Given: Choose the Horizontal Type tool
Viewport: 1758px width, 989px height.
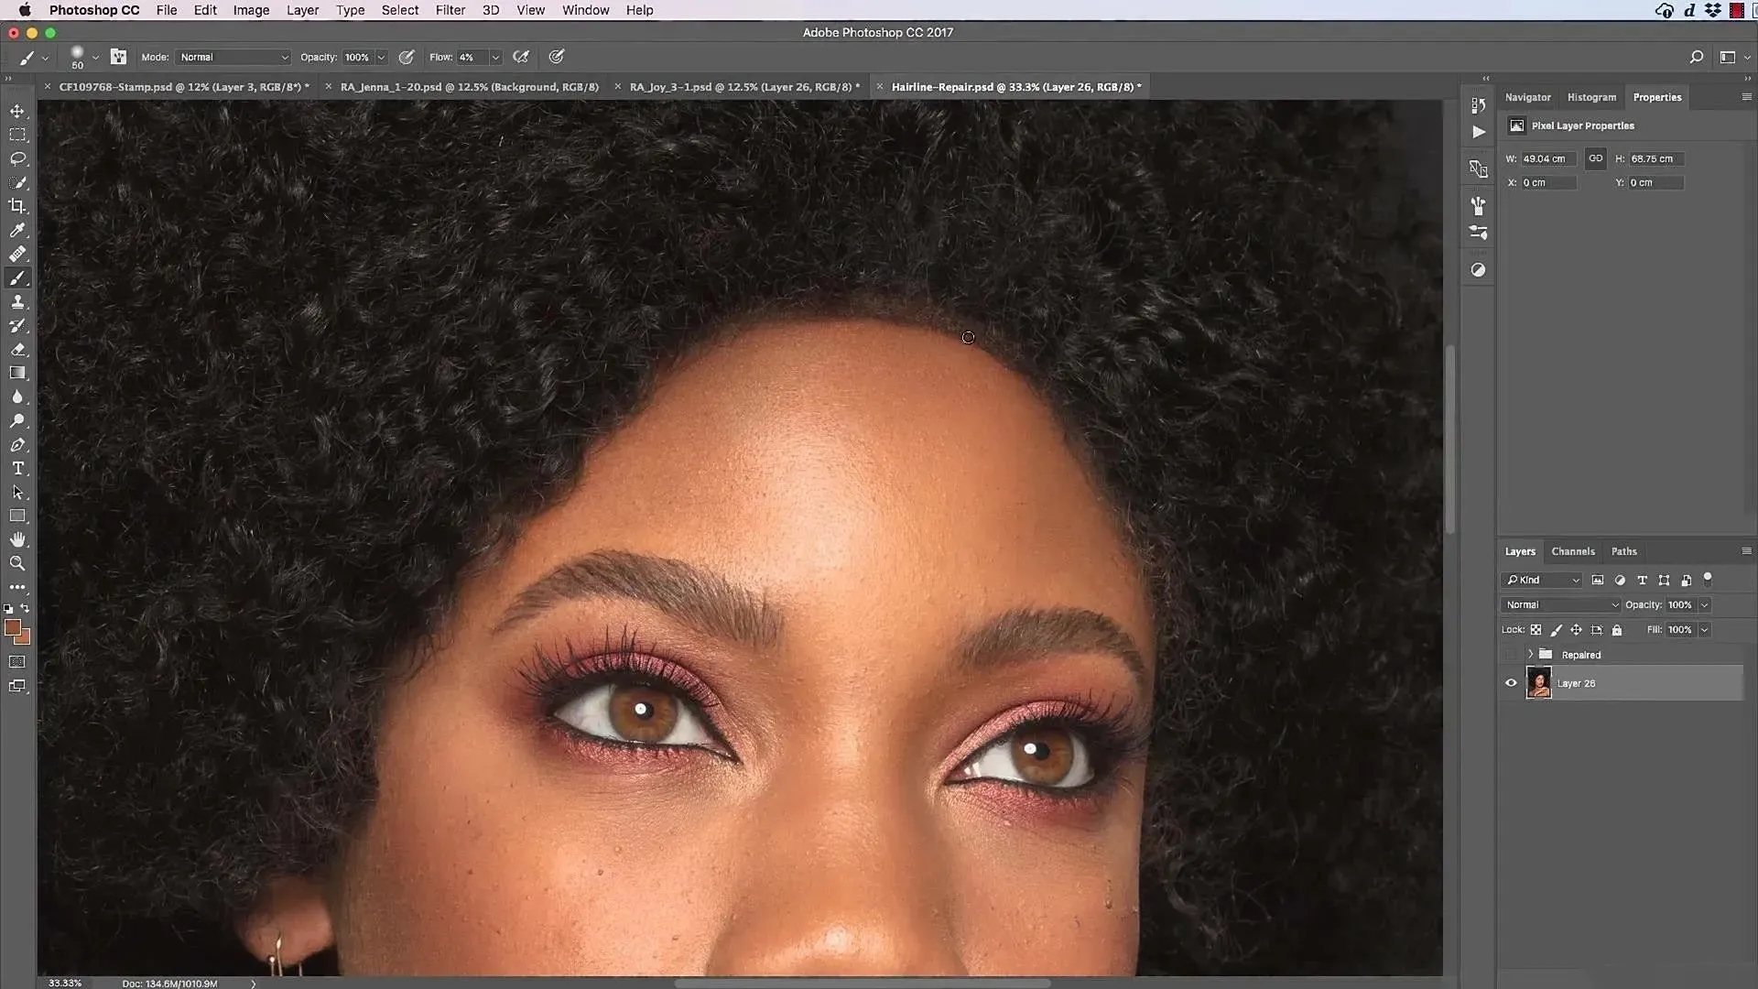Looking at the screenshot, I should [x=17, y=469].
